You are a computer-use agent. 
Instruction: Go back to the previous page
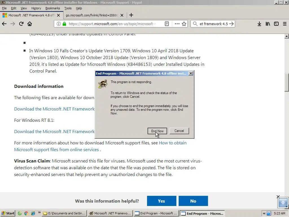(4, 24)
